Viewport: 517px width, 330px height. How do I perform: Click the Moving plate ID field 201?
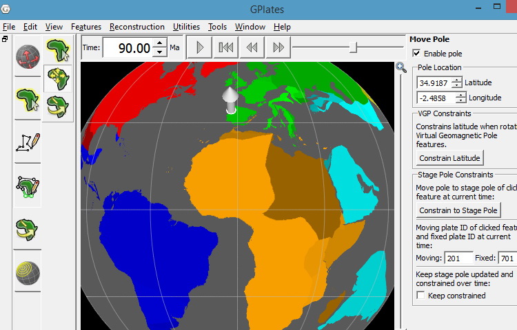tap(458, 258)
